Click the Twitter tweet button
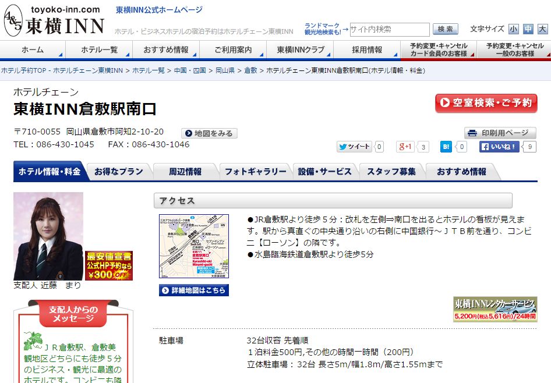The image size is (551, 383). 354,147
